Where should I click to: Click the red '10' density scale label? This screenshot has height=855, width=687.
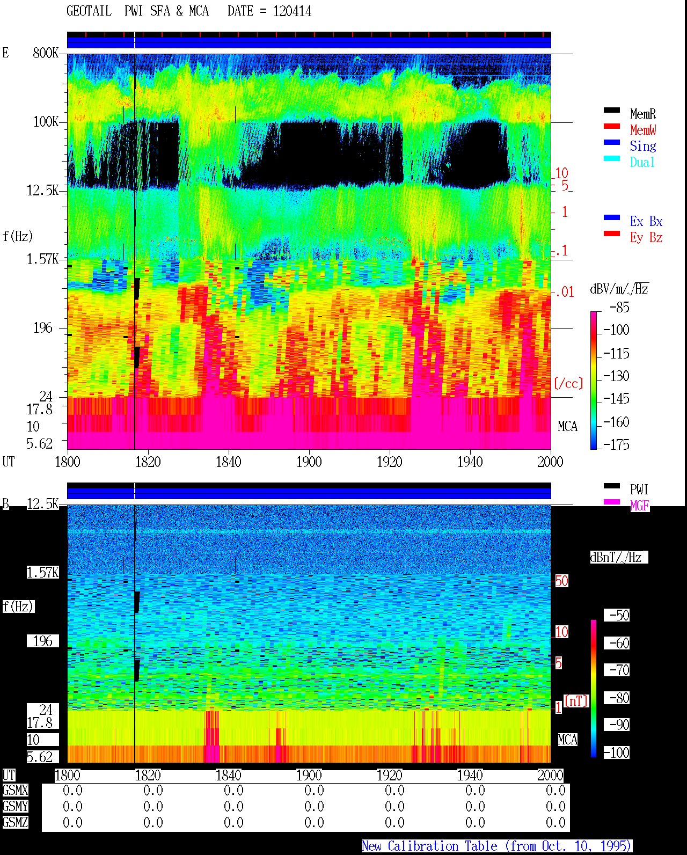tap(561, 173)
